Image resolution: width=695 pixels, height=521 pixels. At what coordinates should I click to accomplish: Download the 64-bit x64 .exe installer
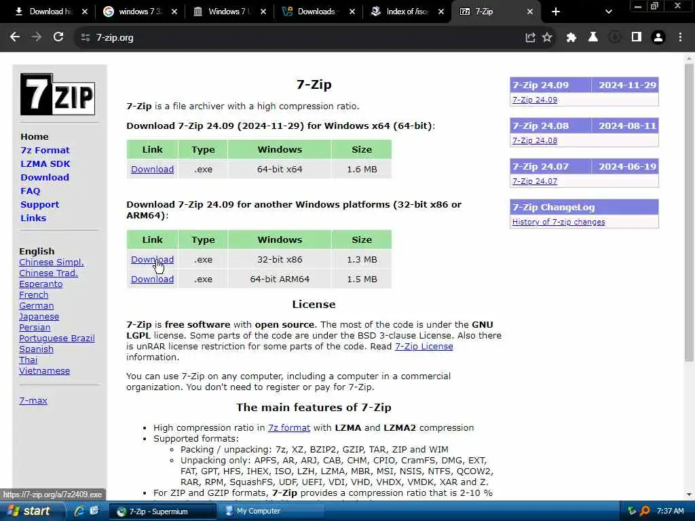[152, 169]
